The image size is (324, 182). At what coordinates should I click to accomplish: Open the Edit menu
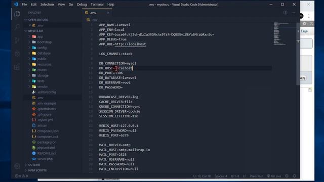click(x=34, y=5)
